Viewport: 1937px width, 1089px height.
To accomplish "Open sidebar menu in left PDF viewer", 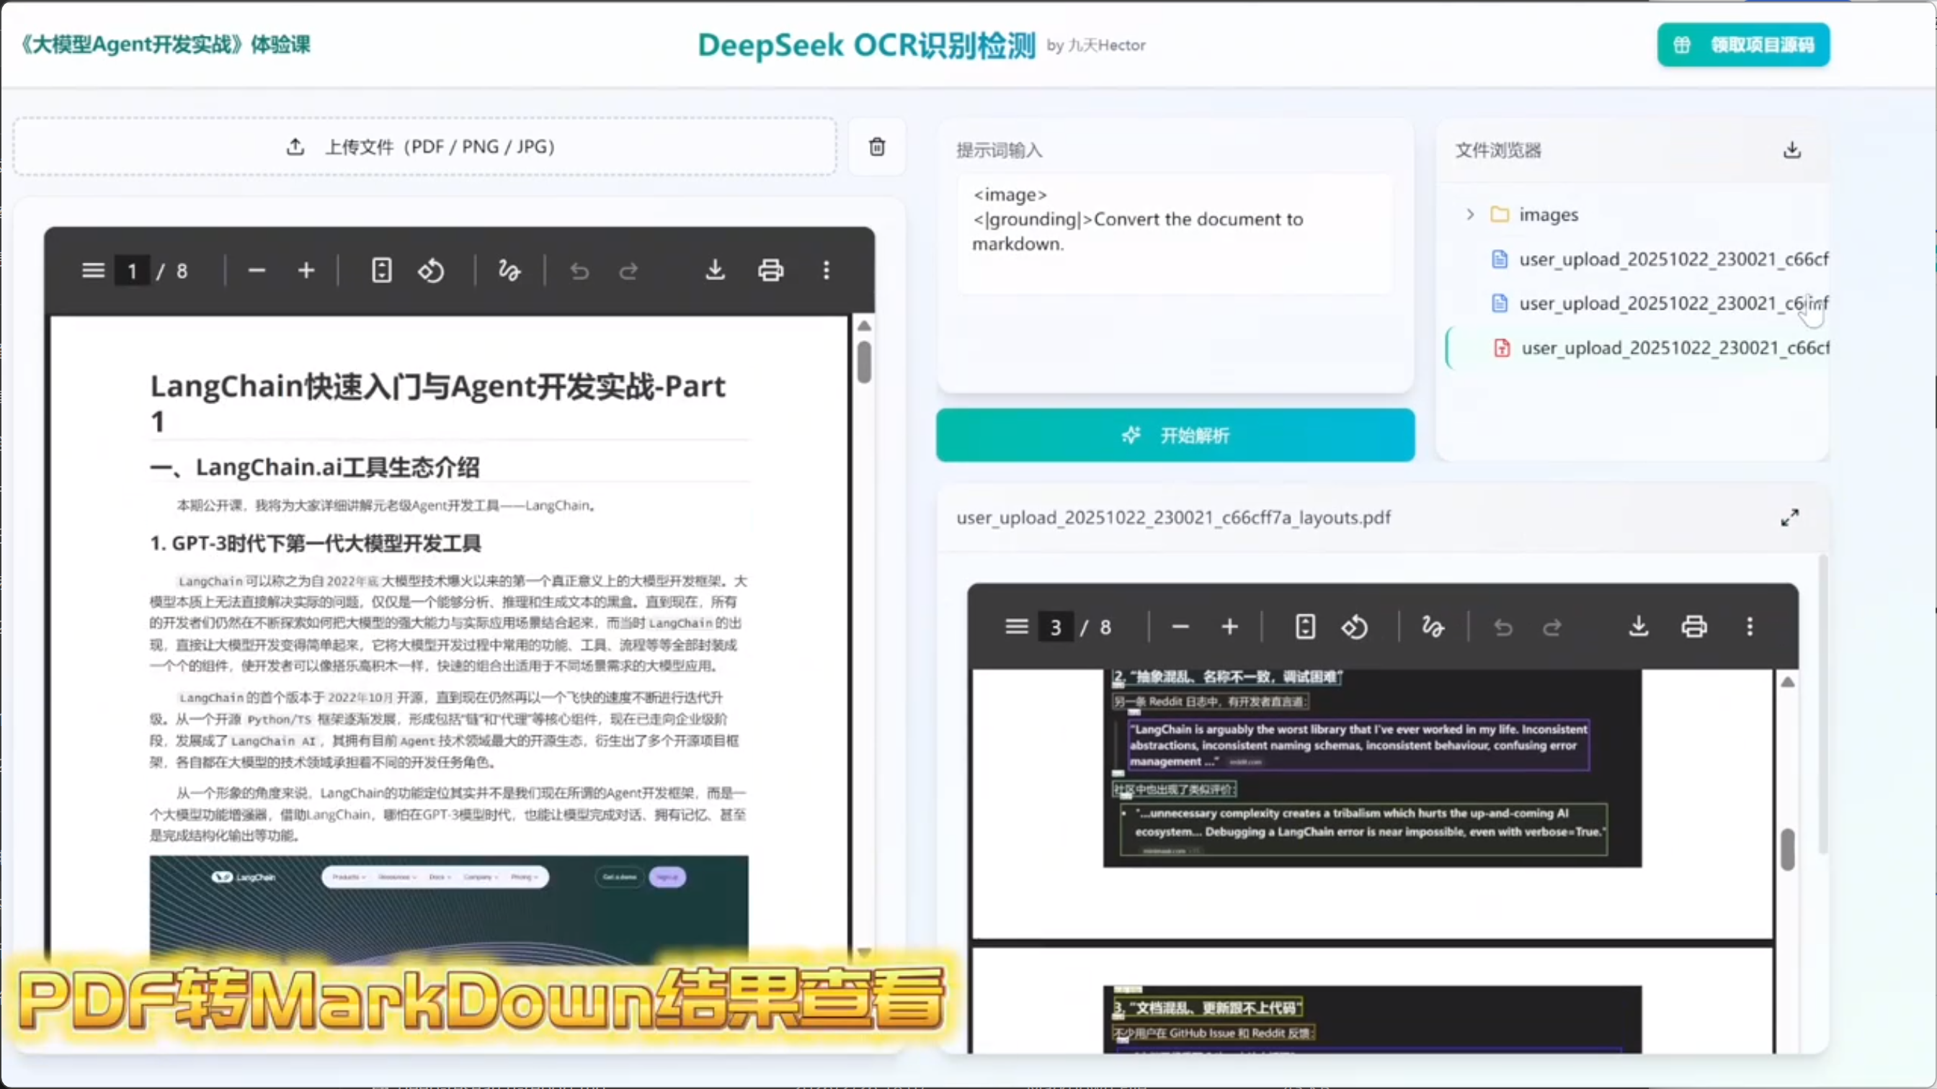I will (93, 271).
